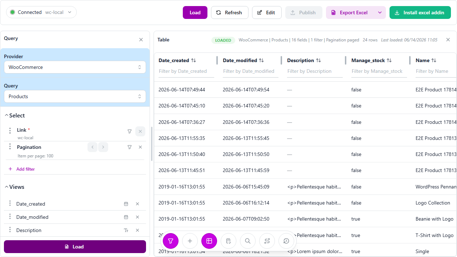Toggle the table view button in the floating toolbar

[209, 241]
